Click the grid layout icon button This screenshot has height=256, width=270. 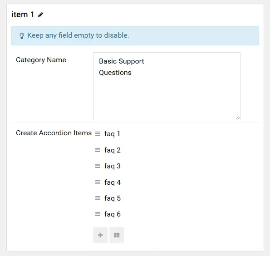pos(117,235)
